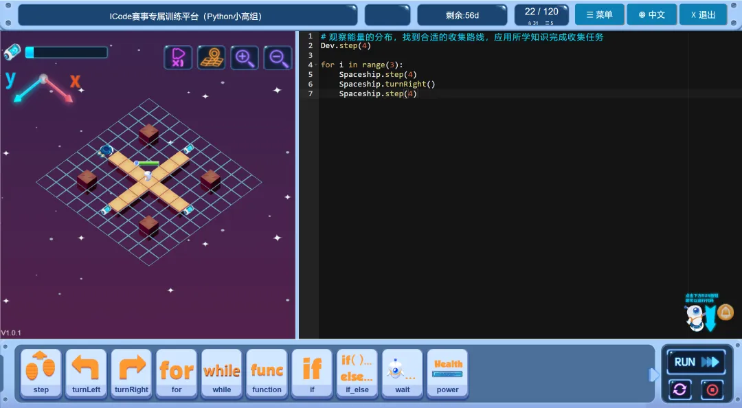Insert the if condition block
This screenshot has width=742, height=408.
tap(312, 374)
